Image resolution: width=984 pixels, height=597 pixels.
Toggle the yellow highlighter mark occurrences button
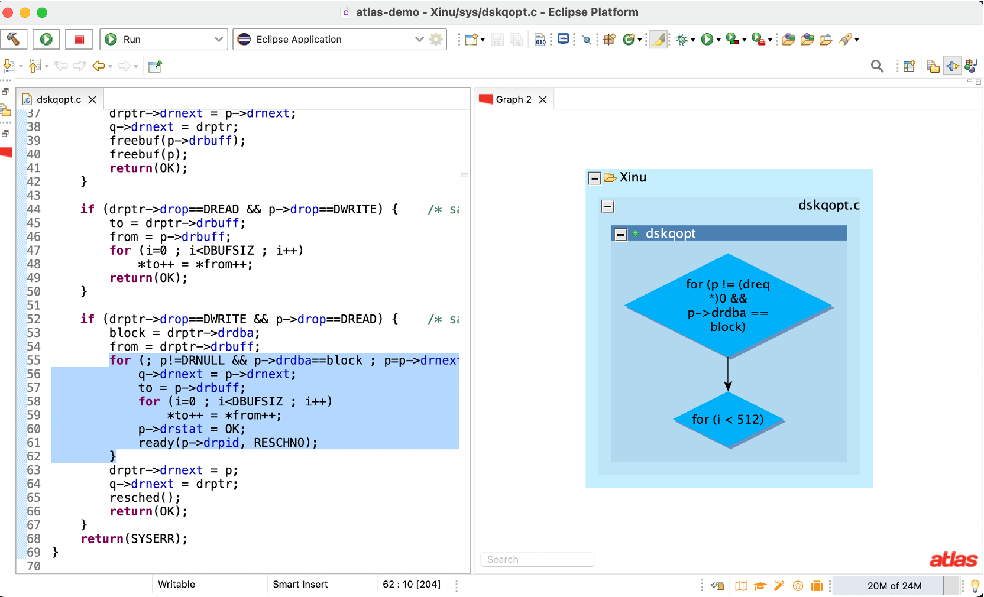tap(658, 40)
